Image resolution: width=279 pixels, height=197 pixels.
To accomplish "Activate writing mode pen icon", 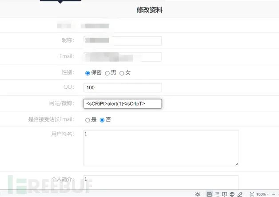I will 240,194.
